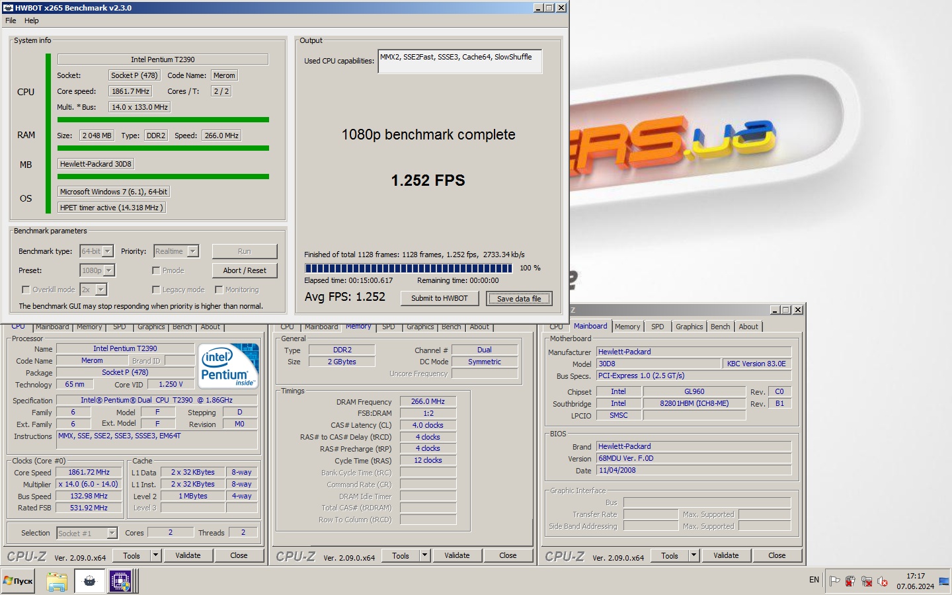952x595 pixels.
Task: Click the 100% benchmark progress bar
Action: [409, 268]
